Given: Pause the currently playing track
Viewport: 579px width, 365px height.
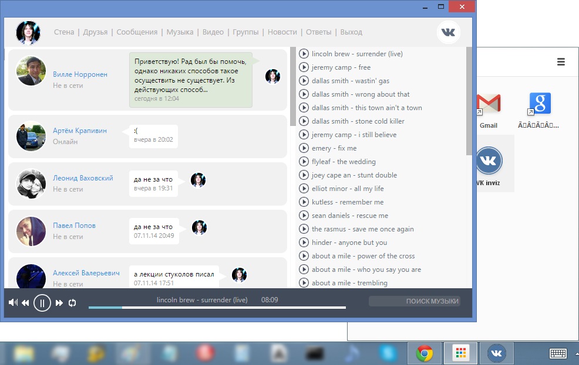Looking at the screenshot, I should (42, 303).
